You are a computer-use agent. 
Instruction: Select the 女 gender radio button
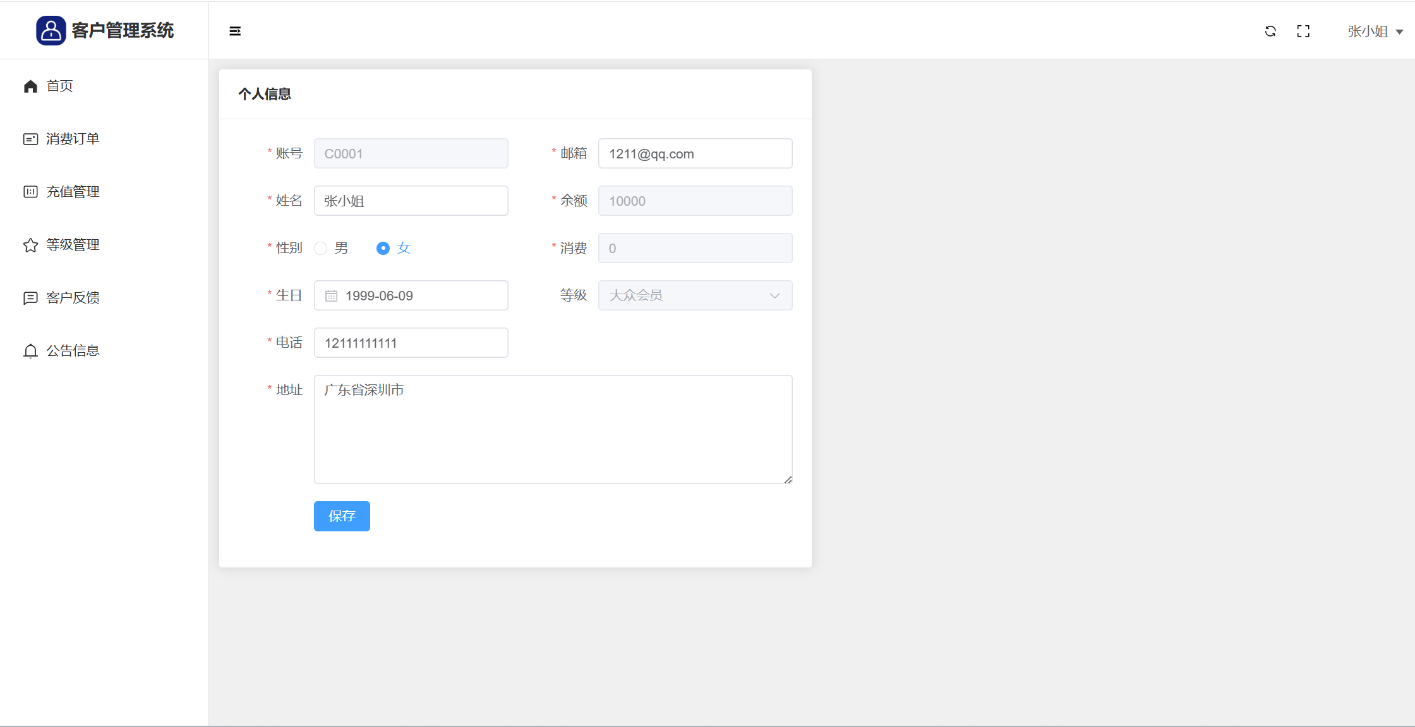[383, 248]
